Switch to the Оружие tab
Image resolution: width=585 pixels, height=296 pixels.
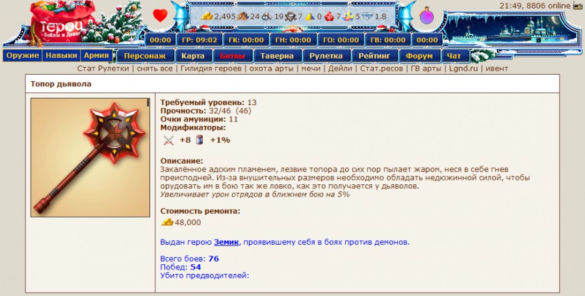(x=23, y=56)
